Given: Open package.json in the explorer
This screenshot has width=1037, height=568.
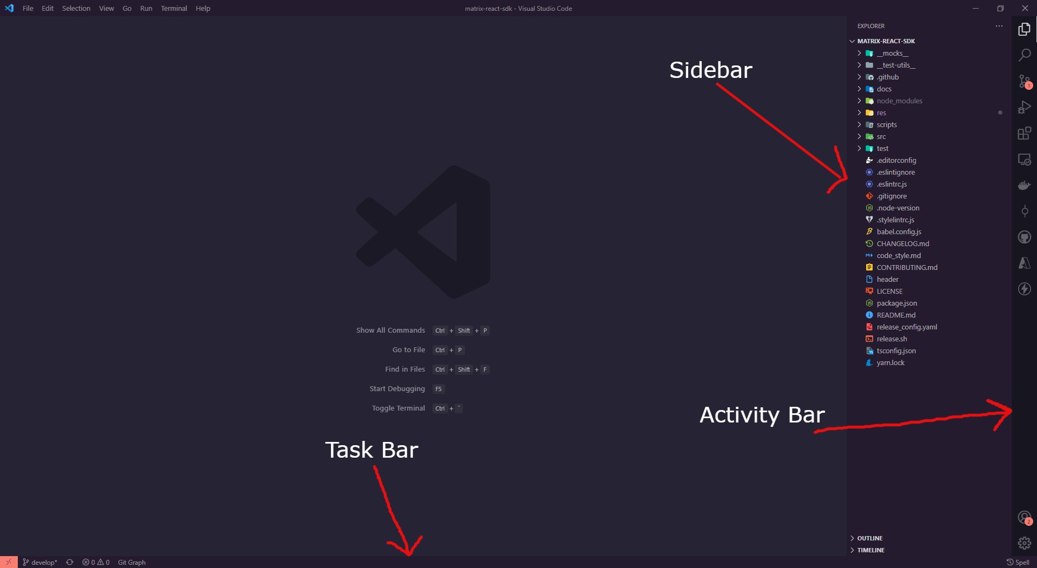Looking at the screenshot, I should [929, 303].
